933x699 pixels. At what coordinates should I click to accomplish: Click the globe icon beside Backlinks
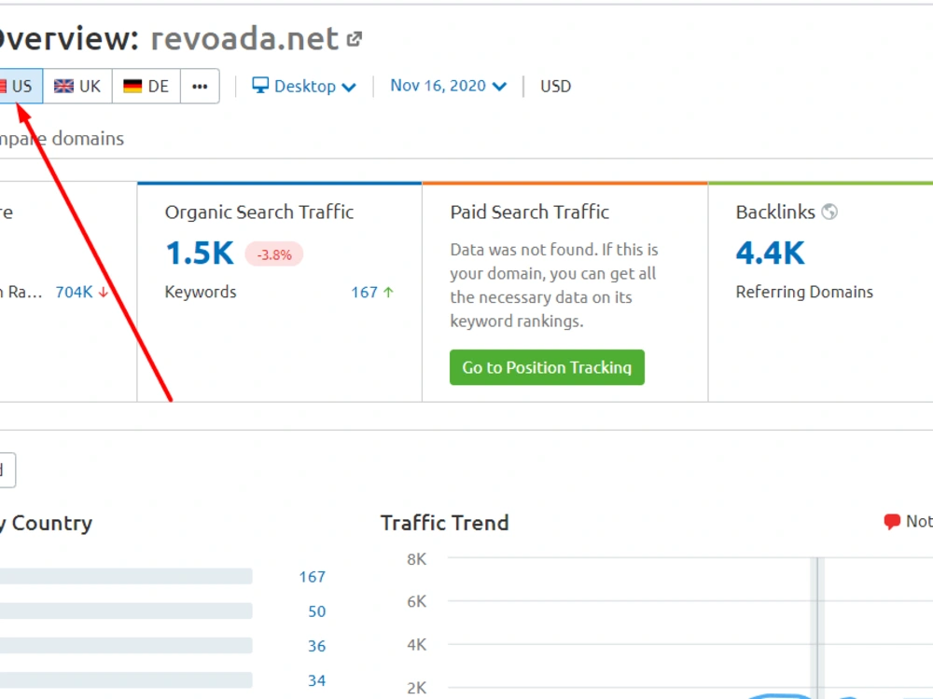829,212
